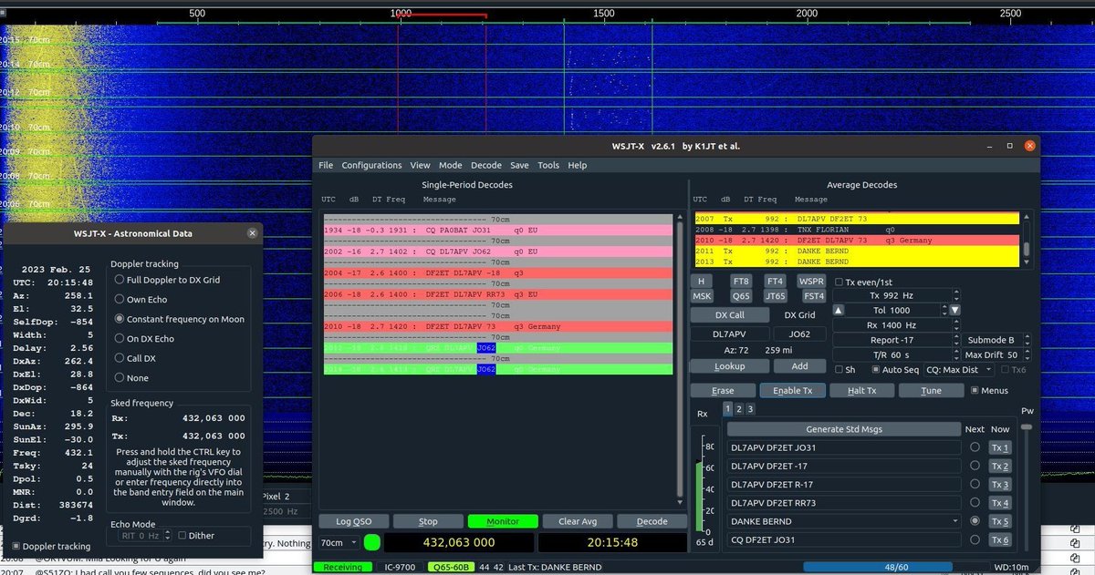Viewport: 1095px width, 575px height.
Task: Select FST4 mode button
Action: coord(813,296)
